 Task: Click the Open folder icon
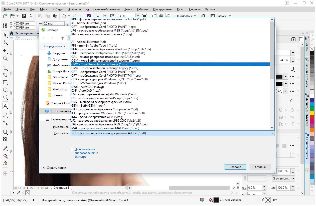tap(13, 16)
